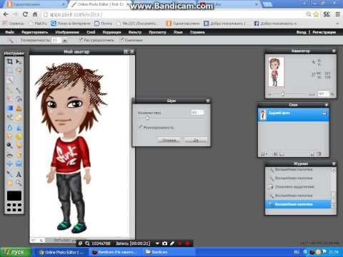343x257 pixels.
Task: Click the Cancel button in Noise dialog
Action: tap(169, 140)
